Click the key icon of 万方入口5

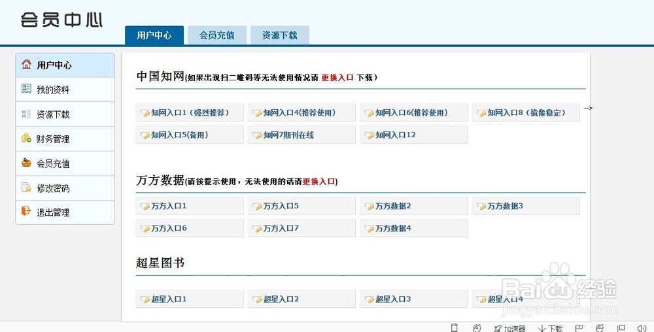(257, 207)
